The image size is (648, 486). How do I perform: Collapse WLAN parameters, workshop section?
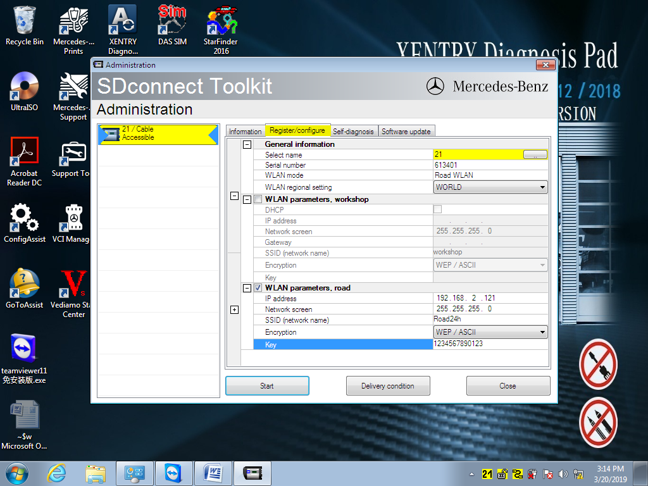tap(247, 199)
